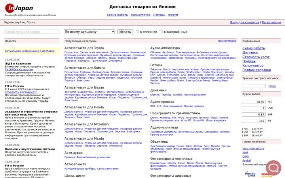The image size is (285, 178).
Task: Open 'Свечи зажигания' subcategory
Action: click(108, 169)
